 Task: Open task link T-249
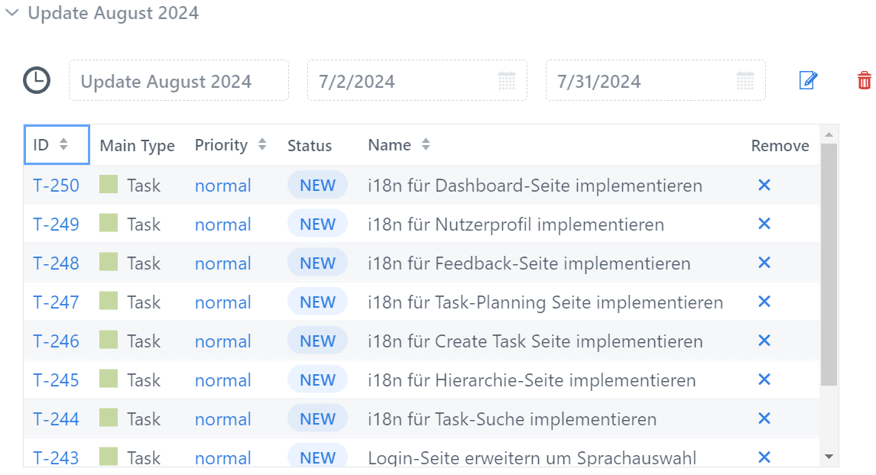(x=56, y=225)
